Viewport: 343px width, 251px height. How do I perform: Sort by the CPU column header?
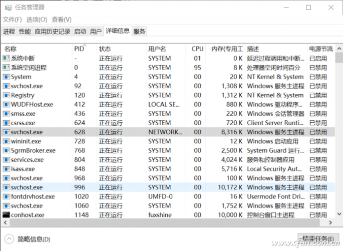click(196, 49)
